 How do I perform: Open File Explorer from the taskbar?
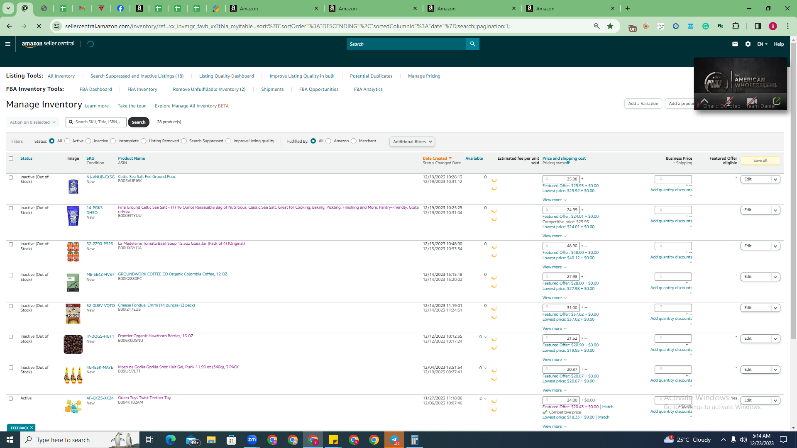point(211,440)
